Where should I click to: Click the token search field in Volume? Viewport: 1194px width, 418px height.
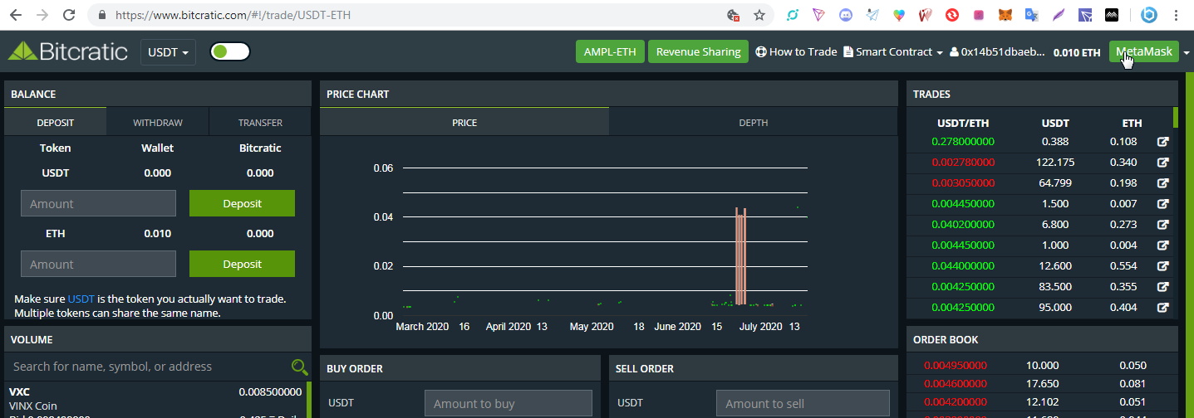click(x=150, y=367)
